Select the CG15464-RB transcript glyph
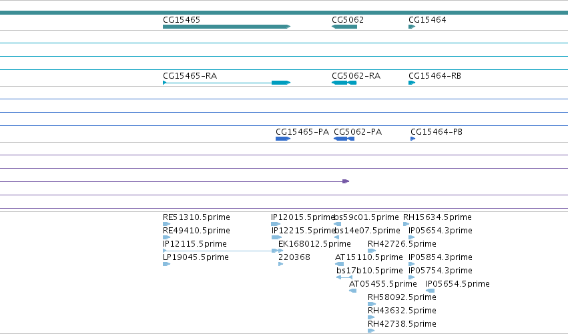The image size is (568, 334). pos(412,83)
